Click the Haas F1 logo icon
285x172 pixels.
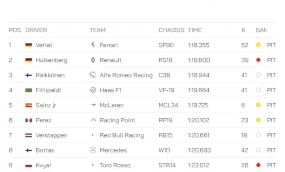pos(93,90)
